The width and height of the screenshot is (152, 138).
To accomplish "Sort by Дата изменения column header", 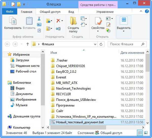I will [132, 53].
